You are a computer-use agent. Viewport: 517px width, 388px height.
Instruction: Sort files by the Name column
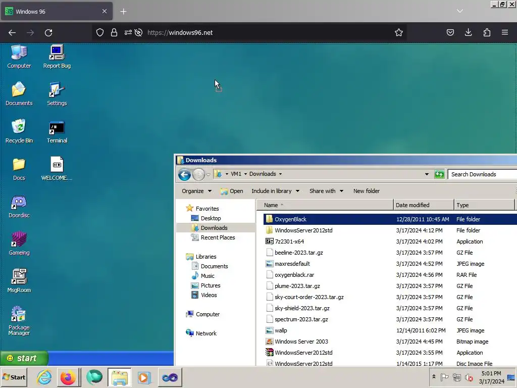click(x=325, y=205)
